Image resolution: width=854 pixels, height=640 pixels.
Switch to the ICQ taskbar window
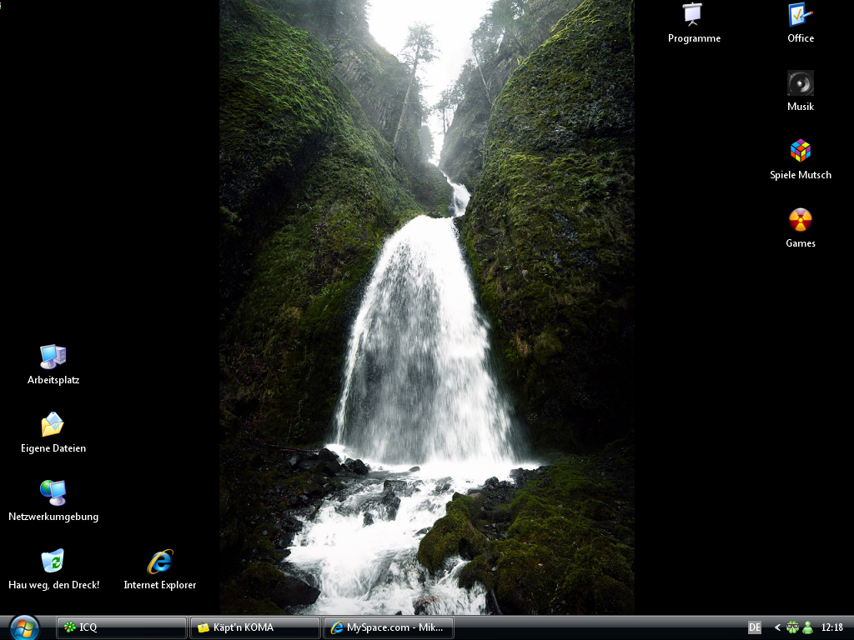point(122,627)
